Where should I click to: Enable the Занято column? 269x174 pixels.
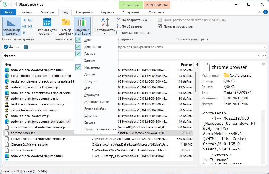(x=96, y=60)
